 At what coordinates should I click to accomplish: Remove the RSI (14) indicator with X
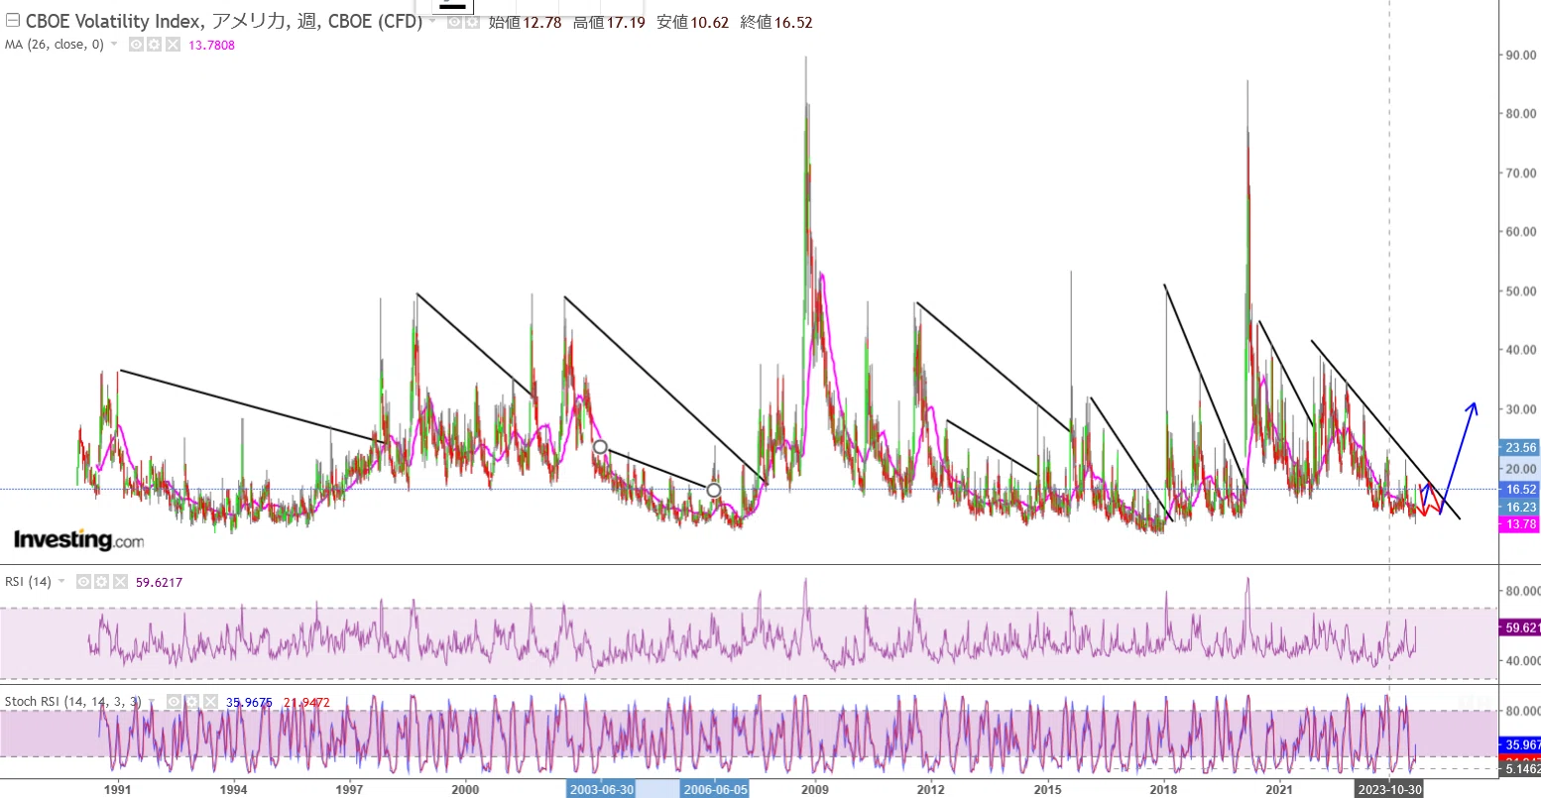pos(120,582)
